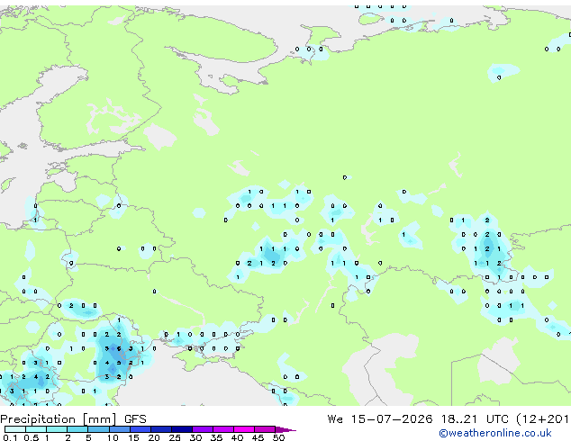
Task: Select the 2 to 5 mm legend swatch
Action: click(x=77, y=429)
